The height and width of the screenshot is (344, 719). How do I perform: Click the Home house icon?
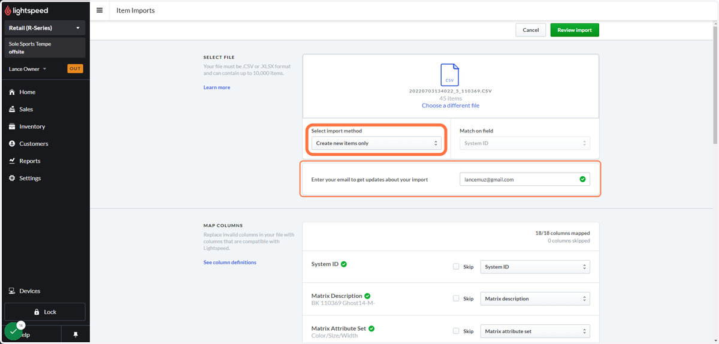coord(12,92)
